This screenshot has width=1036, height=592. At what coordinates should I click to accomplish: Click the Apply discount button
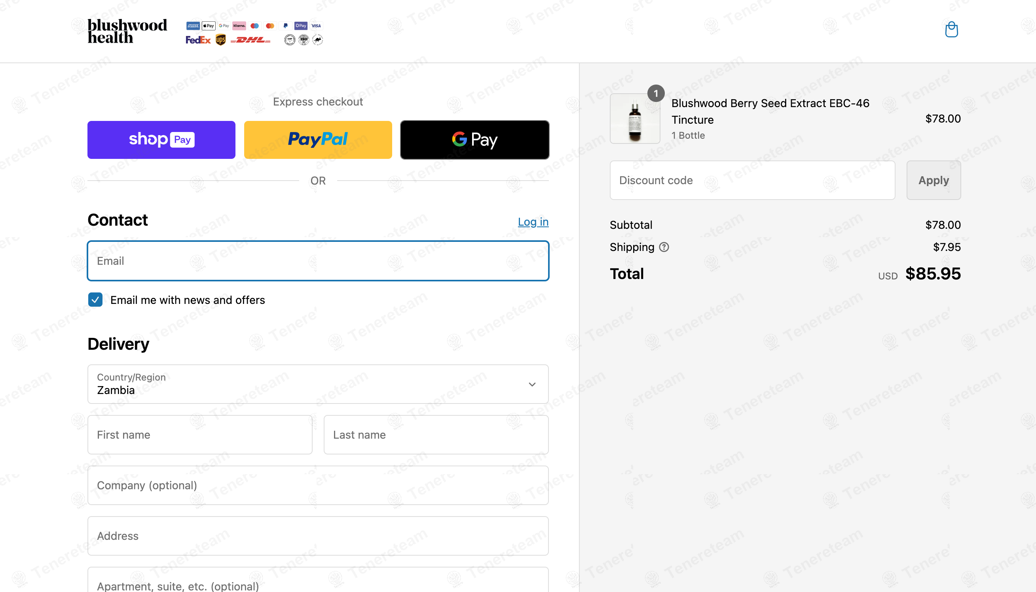coord(934,180)
